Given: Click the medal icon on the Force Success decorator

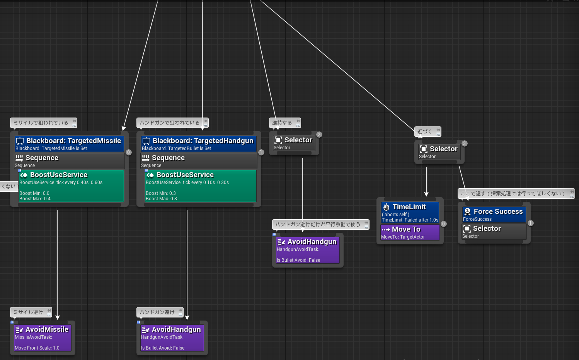Looking at the screenshot, I should (467, 212).
